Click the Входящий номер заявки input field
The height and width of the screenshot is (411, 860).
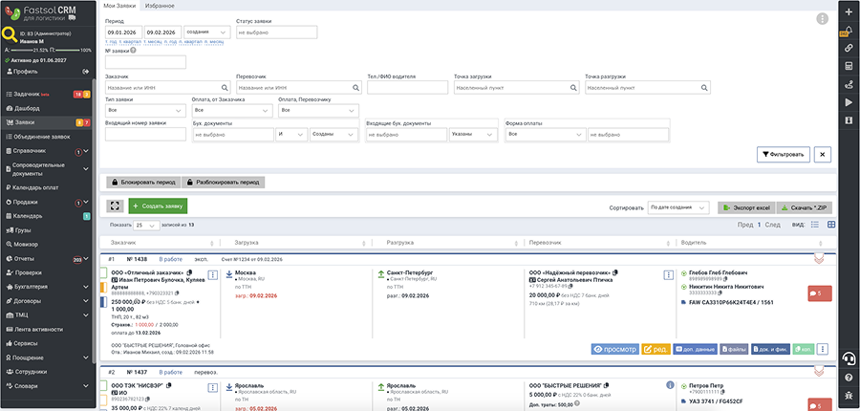pyautogui.click(x=145, y=135)
